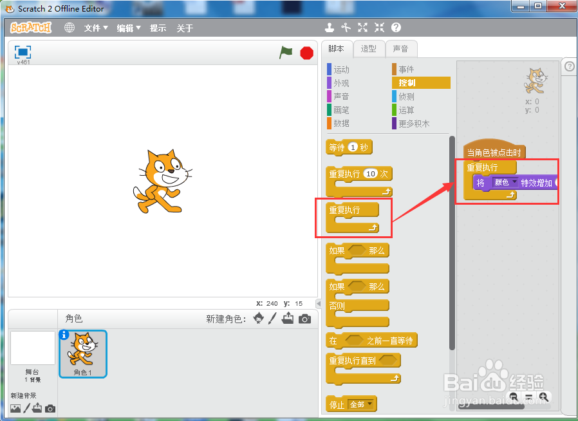Image resolution: width=578 pixels, height=421 pixels.
Task: Select the Delete scissors tool
Action: pyautogui.click(x=346, y=27)
